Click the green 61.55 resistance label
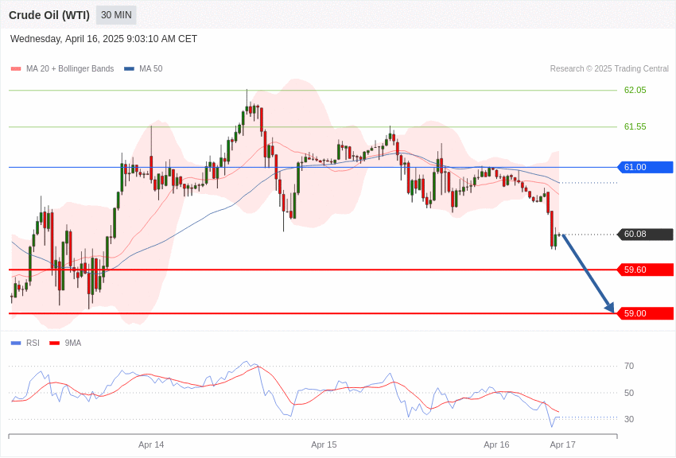The height and width of the screenshot is (458, 676). (x=635, y=126)
